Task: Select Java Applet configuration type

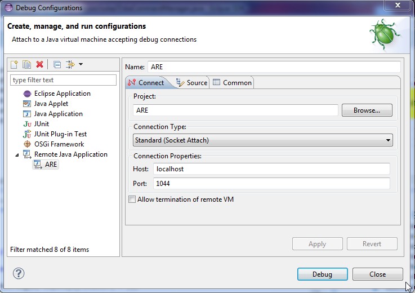Action: [x=51, y=104]
